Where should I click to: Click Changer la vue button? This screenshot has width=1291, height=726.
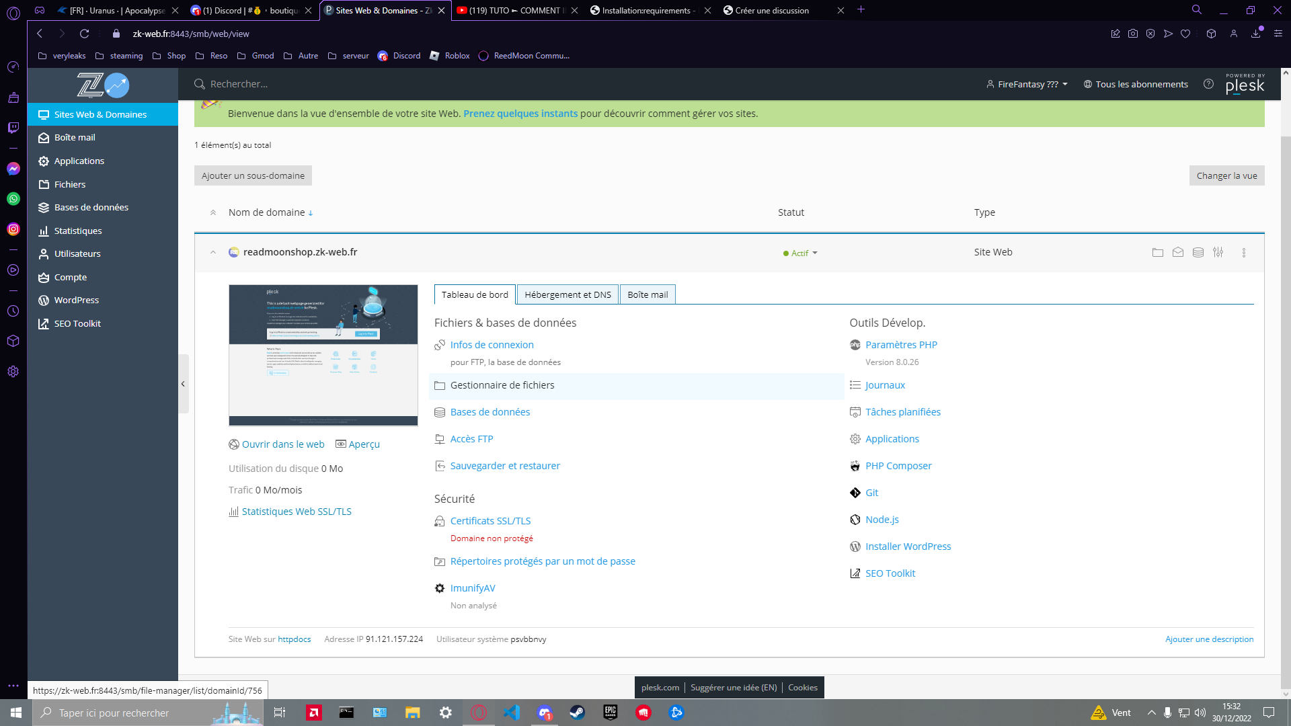point(1226,175)
